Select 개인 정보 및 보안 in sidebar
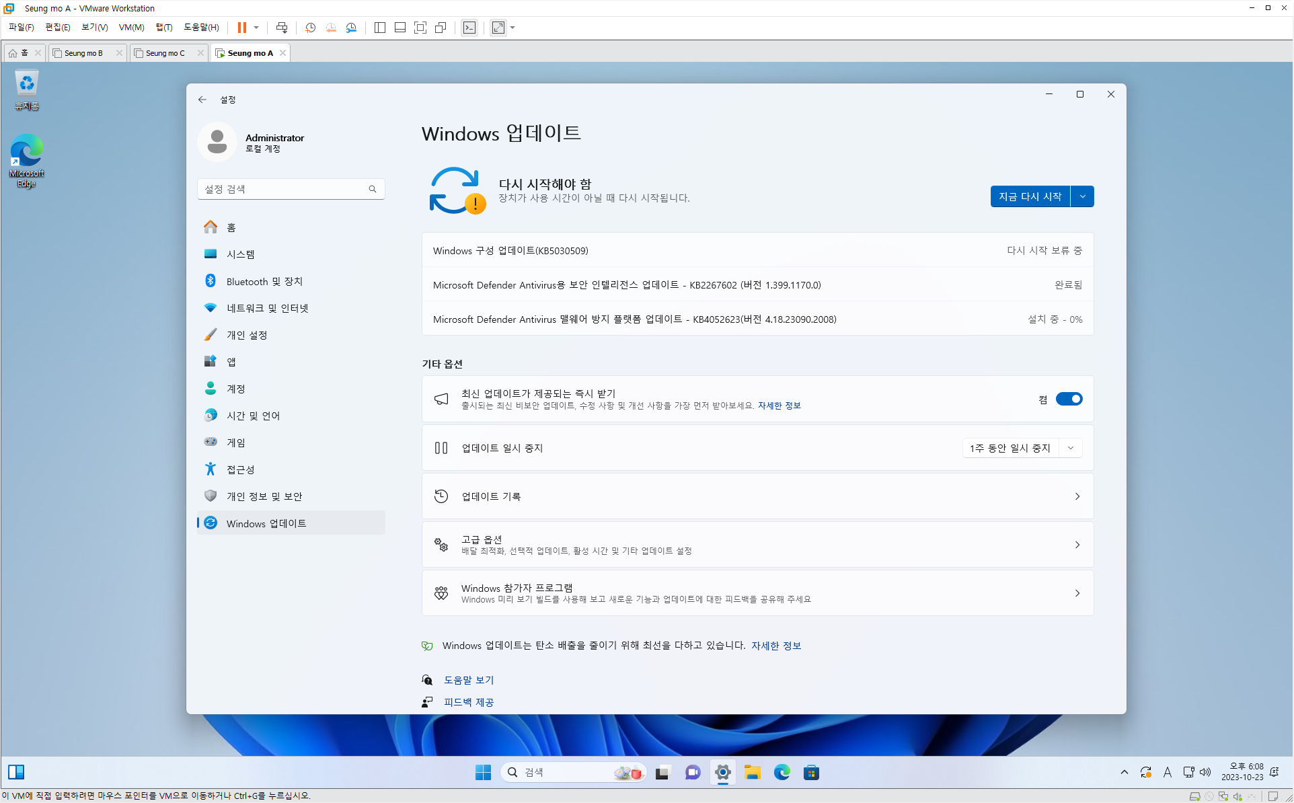1294x803 pixels. [x=264, y=496]
